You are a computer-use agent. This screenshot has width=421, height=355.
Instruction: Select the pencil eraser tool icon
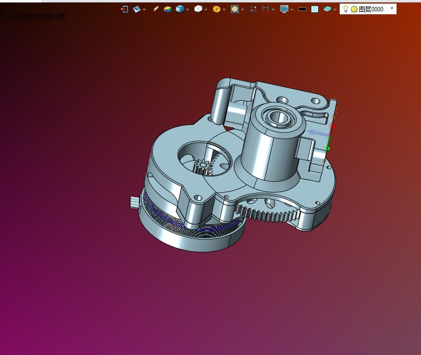pos(155,9)
